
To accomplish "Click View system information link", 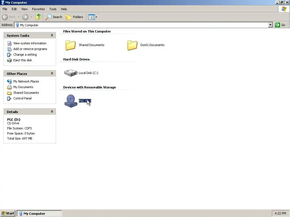I will pyautogui.click(x=30, y=43).
